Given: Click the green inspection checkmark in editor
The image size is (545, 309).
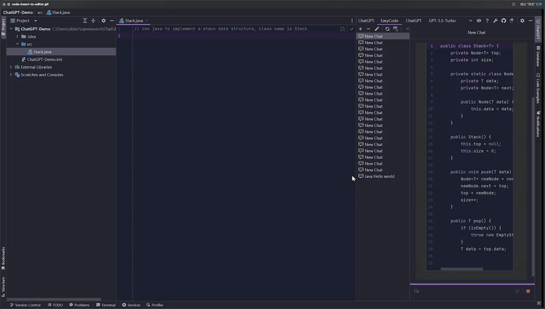Looking at the screenshot, I should click(x=352, y=29).
